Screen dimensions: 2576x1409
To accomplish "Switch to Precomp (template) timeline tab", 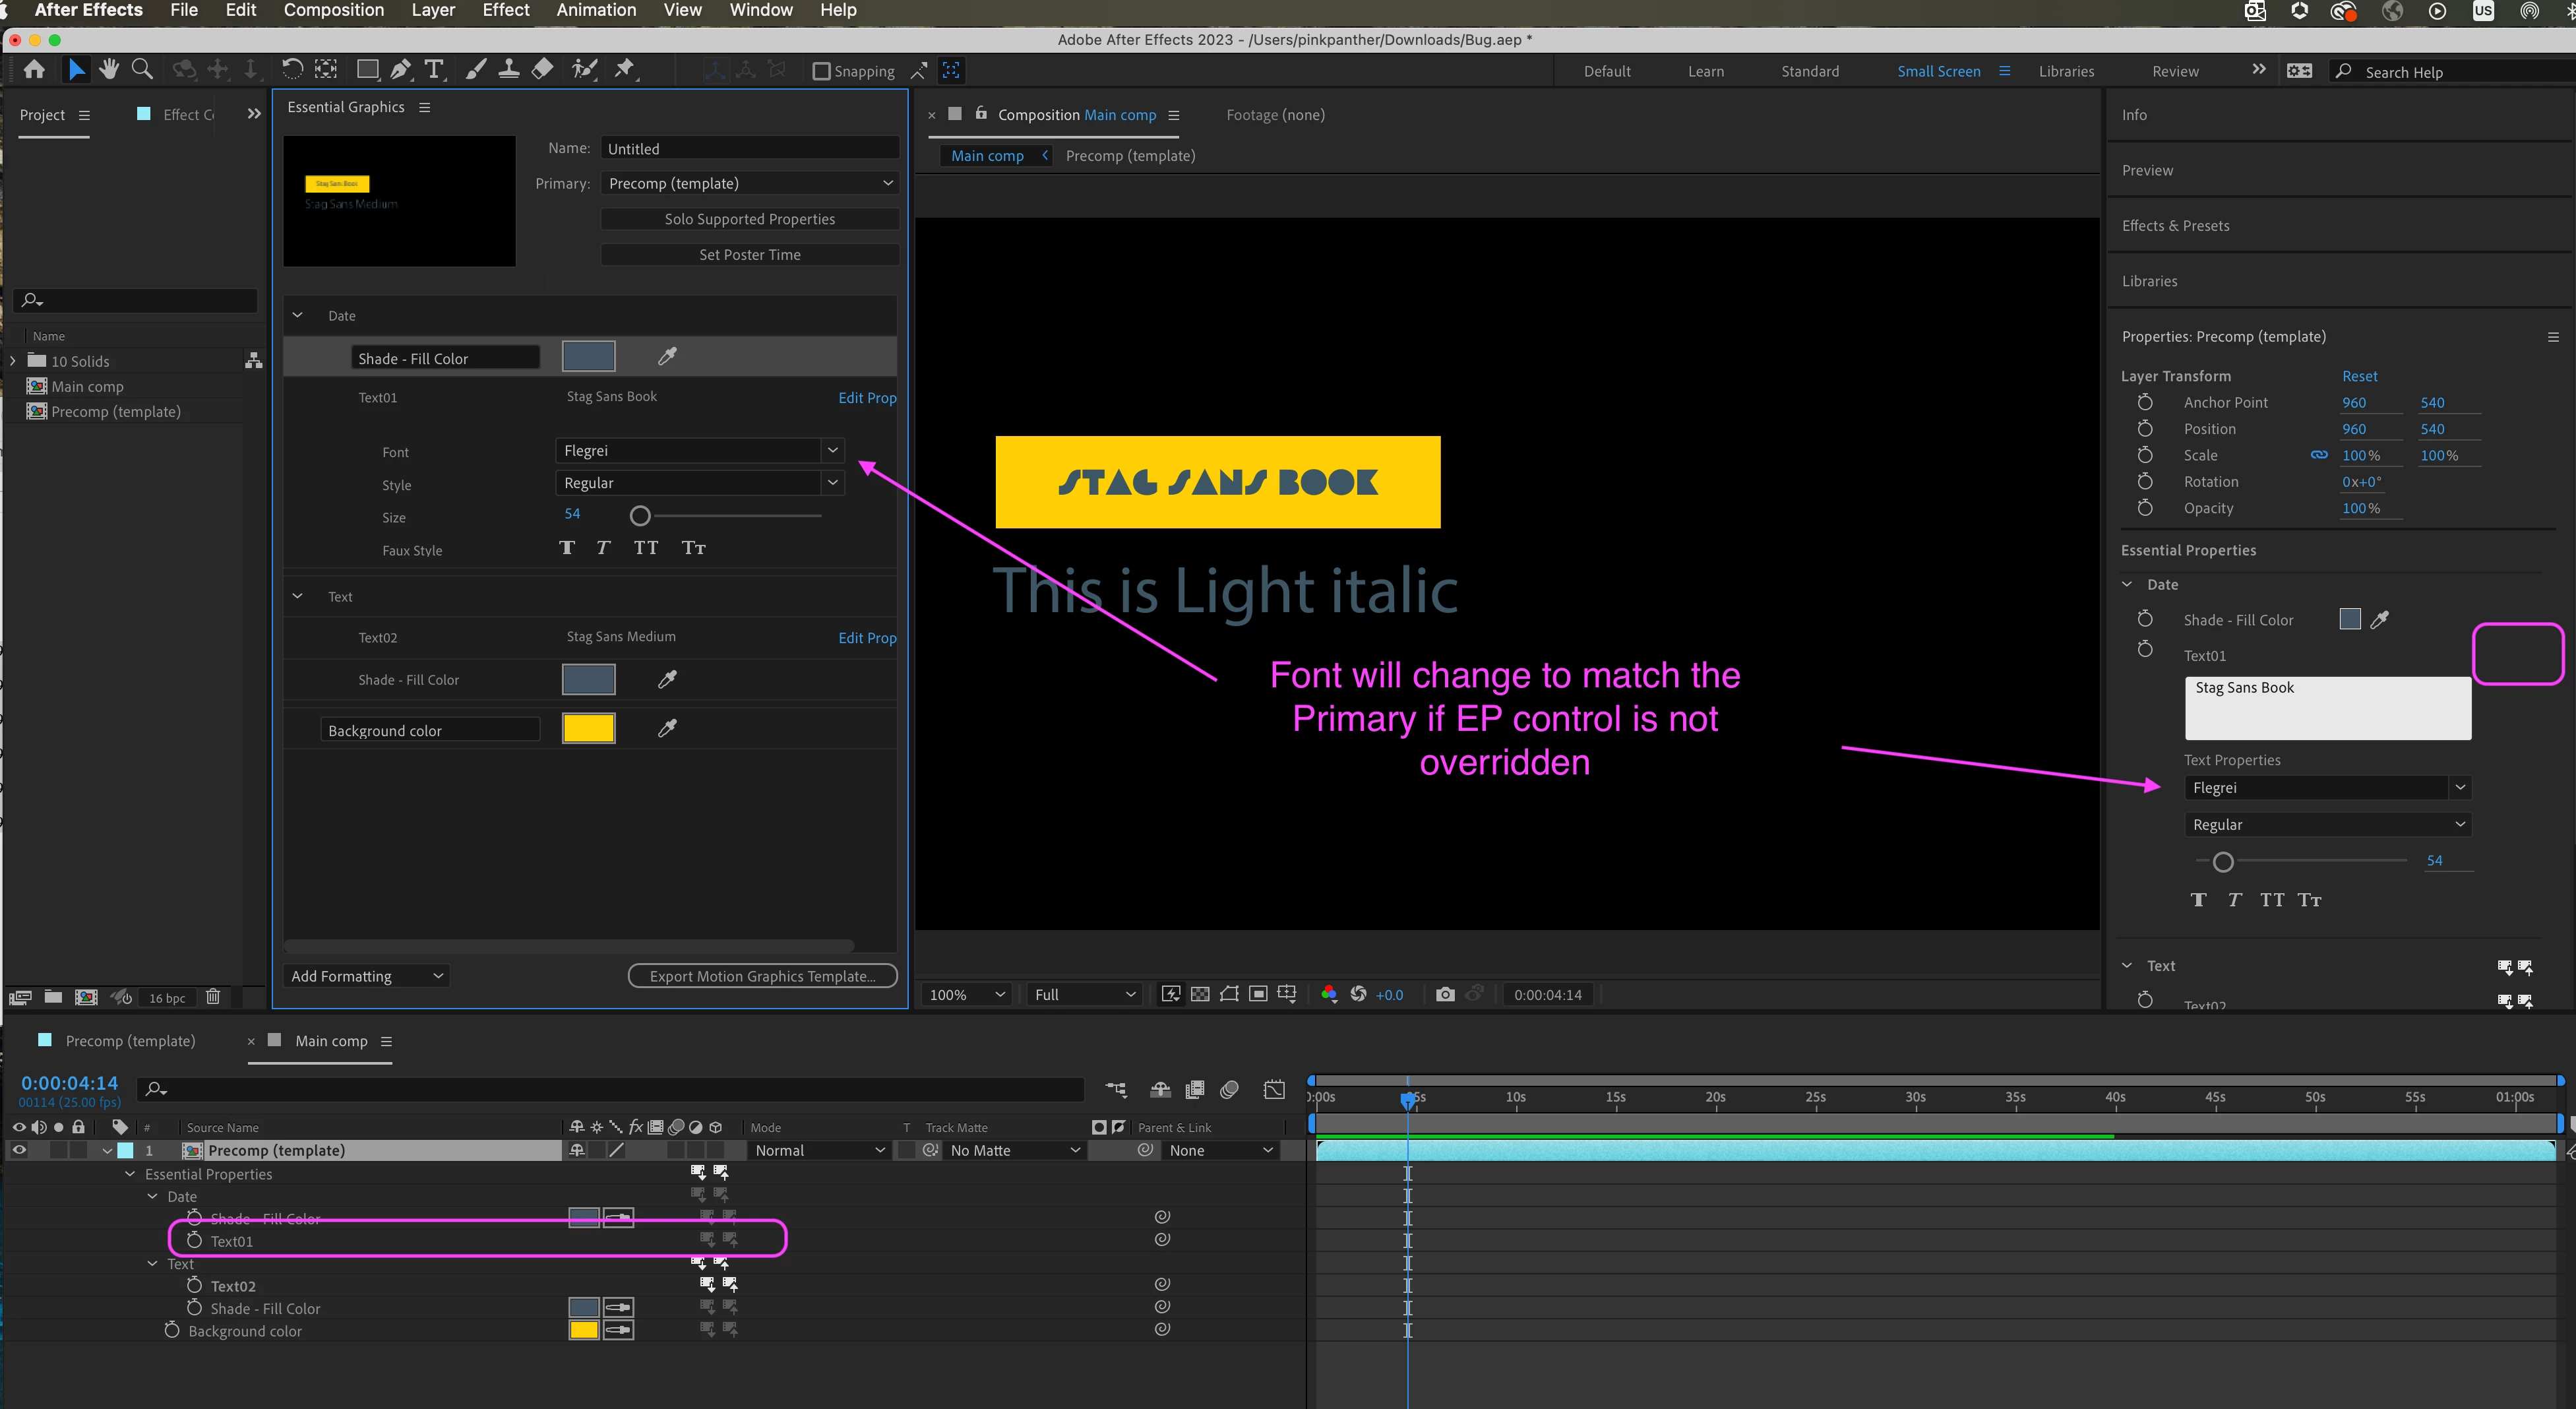I will click(x=130, y=1041).
